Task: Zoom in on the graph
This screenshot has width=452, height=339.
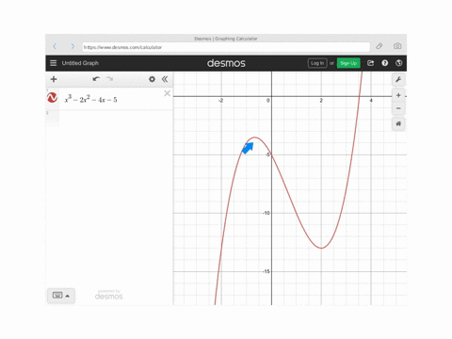Action: (398, 95)
